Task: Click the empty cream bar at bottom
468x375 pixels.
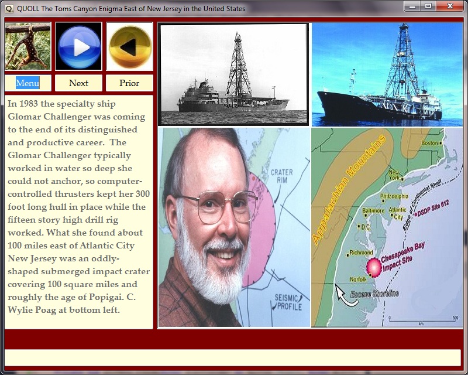Action: [232, 357]
